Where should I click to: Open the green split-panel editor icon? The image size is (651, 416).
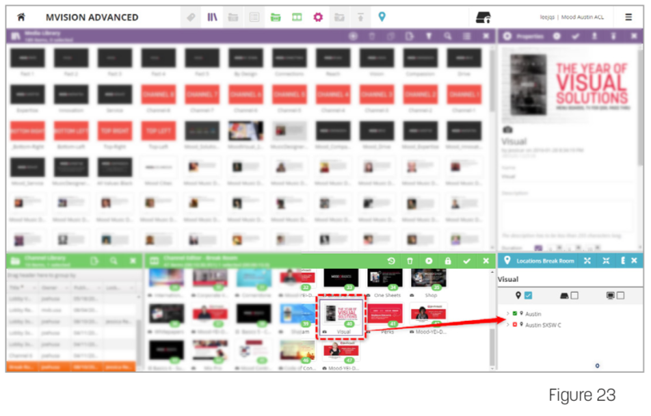(x=297, y=17)
